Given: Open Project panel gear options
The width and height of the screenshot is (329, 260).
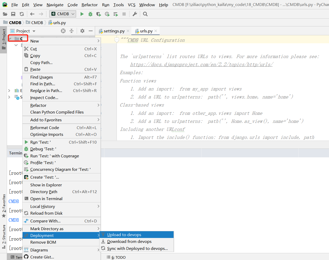Looking at the screenshot, I should coord(82,31).
